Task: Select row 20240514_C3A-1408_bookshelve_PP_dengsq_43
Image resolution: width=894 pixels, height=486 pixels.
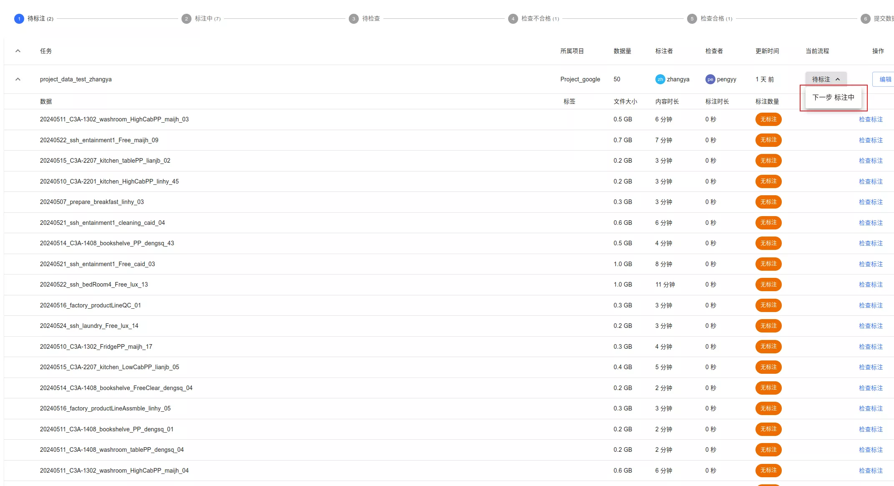Action: [x=107, y=243]
